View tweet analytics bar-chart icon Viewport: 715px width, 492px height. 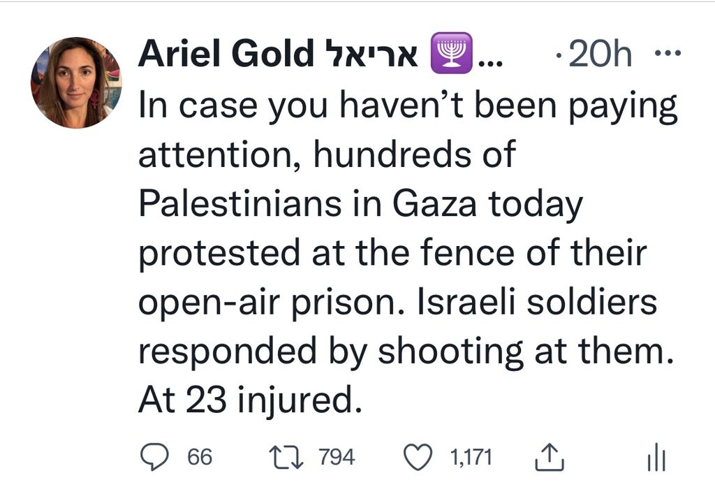[657, 459]
